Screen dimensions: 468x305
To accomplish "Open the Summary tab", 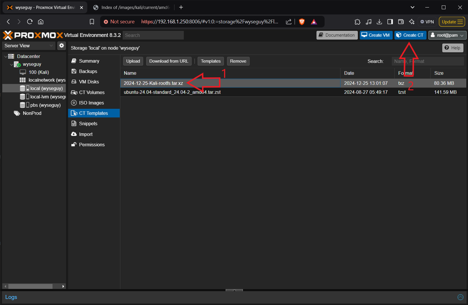I will tap(94, 61).
